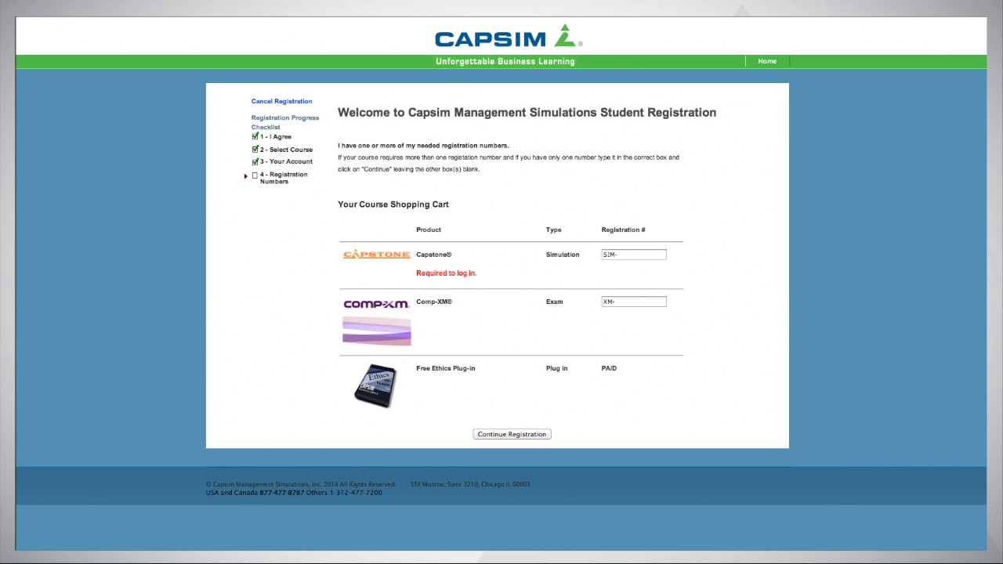This screenshot has height=564, width=1003.
Task: Toggle the '1 - I Agree' checkbox
Action: (x=255, y=136)
